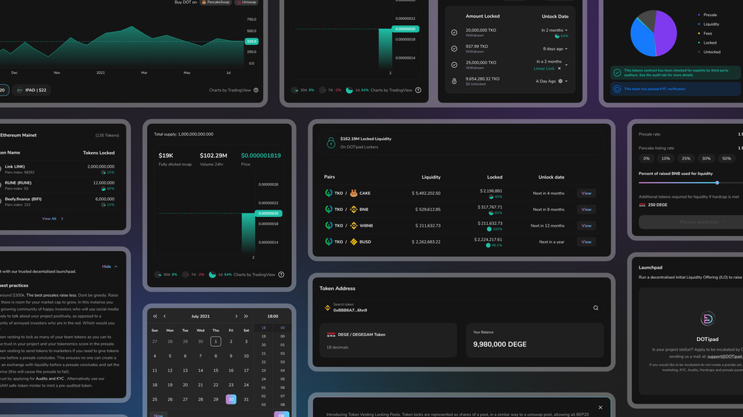
Task: Click DEGE flag icon beside 250 DEGE
Action: click(642, 204)
